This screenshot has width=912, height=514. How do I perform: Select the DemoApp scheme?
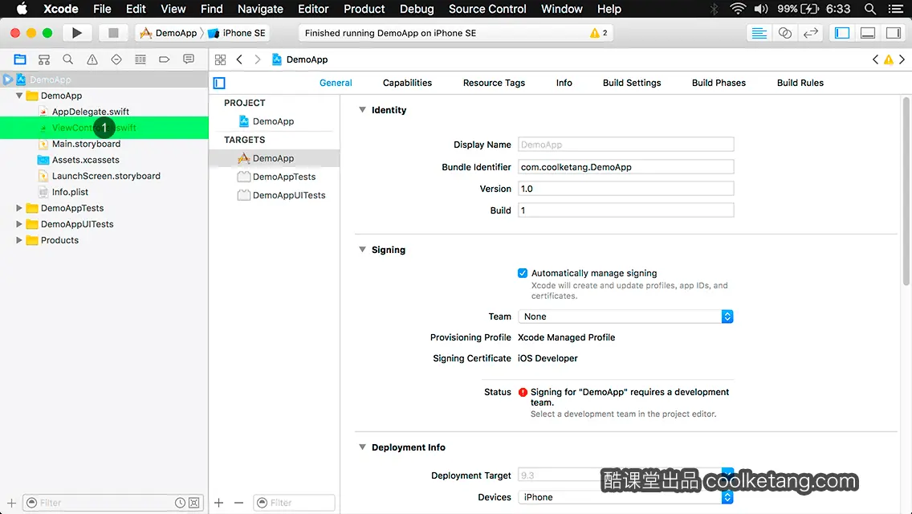coord(169,33)
